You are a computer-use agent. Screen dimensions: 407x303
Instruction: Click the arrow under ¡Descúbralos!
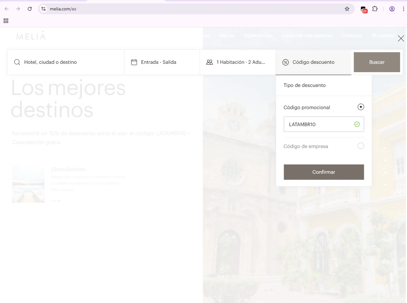pyautogui.click(x=56, y=201)
